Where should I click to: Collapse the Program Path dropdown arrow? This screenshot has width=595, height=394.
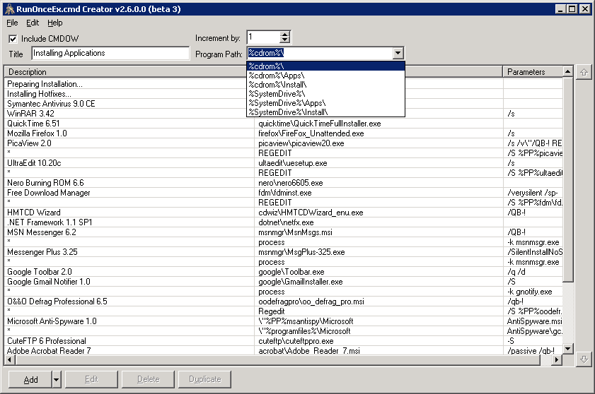(x=398, y=54)
